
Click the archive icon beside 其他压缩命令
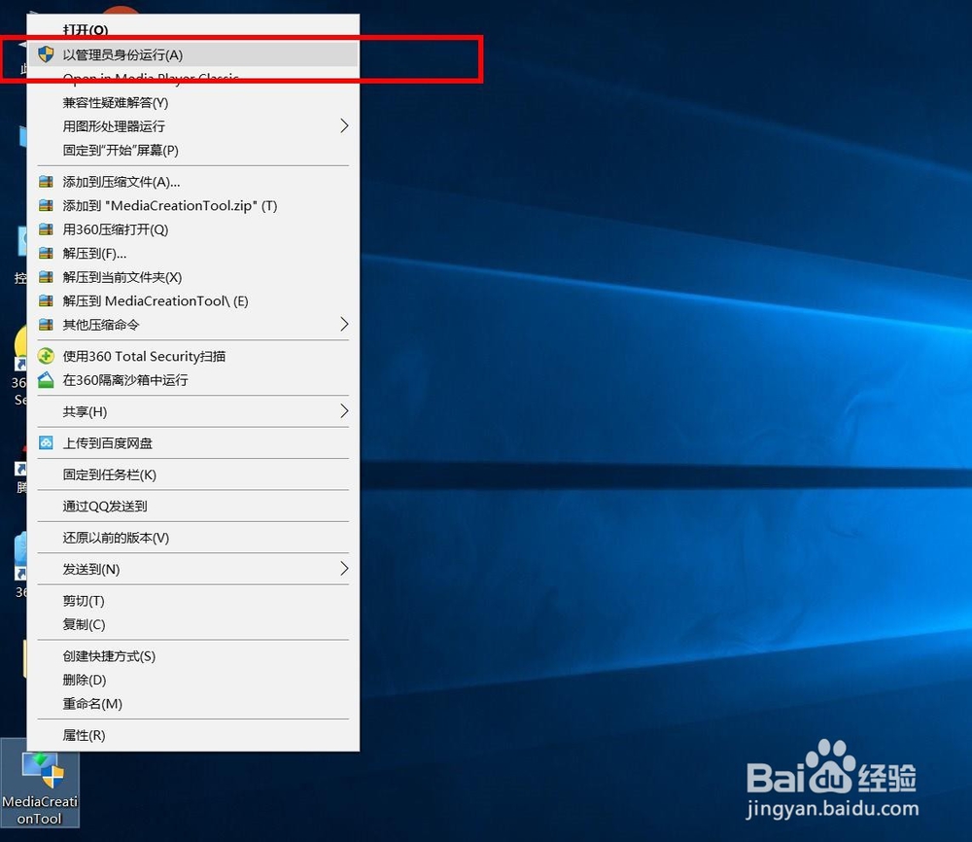click(x=46, y=325)
